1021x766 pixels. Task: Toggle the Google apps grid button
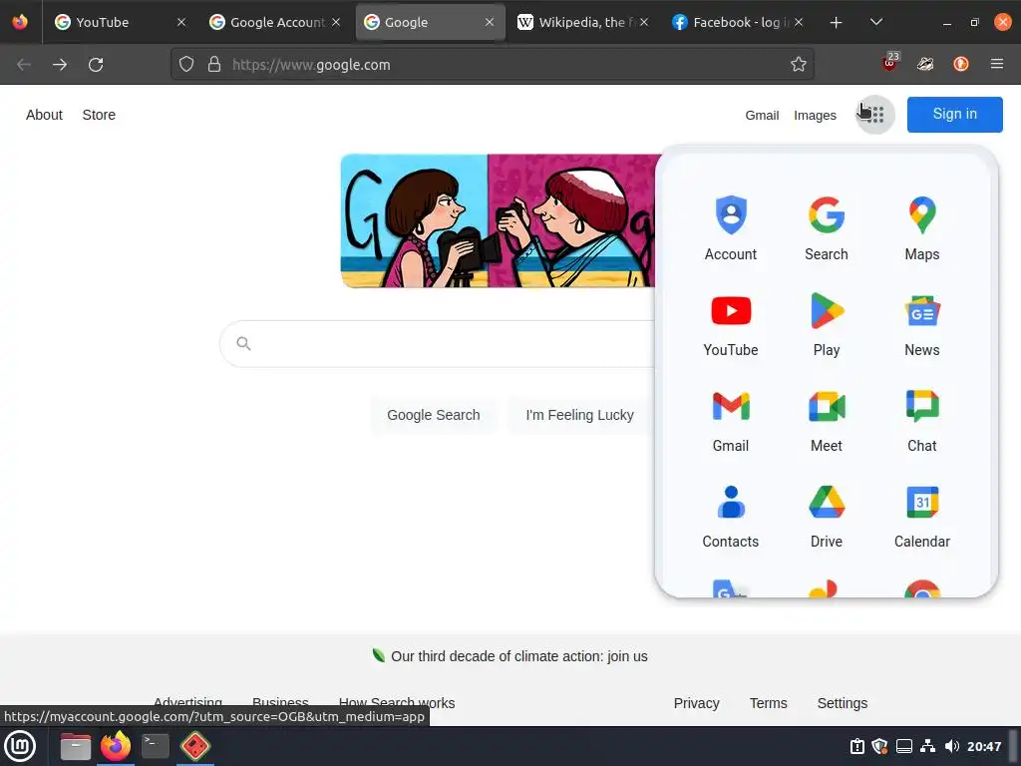tap(875, 115)
